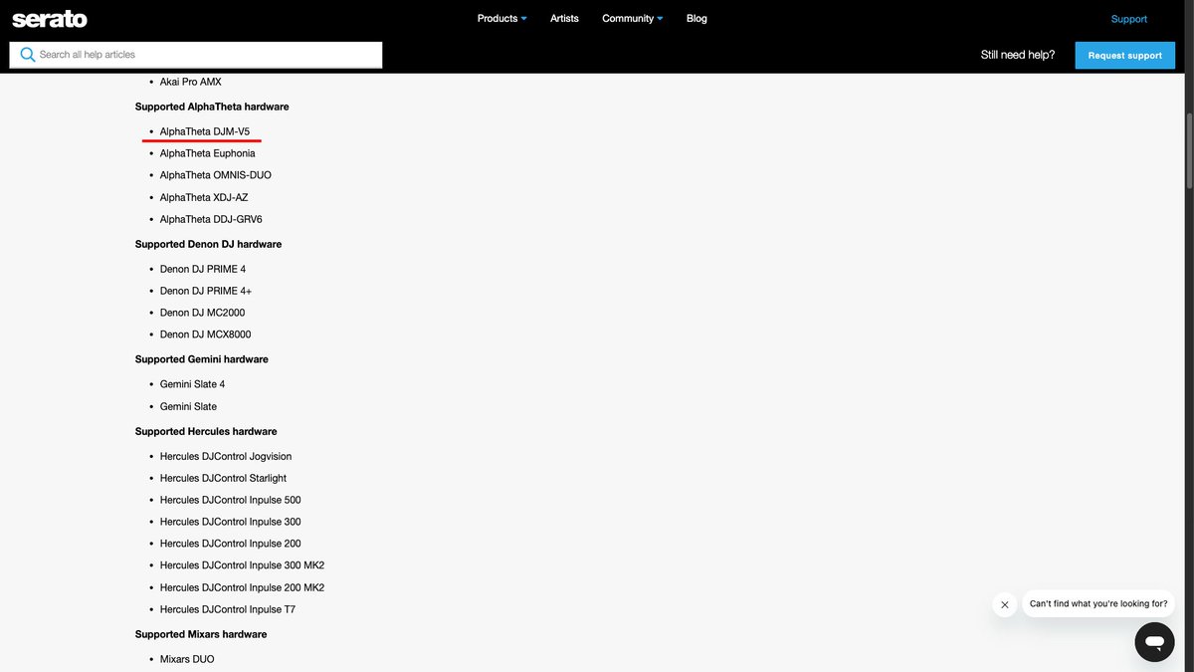This screenshot has height=672, width=1194.
Task: Go to the Support link
Action: tap(1129, 19)
